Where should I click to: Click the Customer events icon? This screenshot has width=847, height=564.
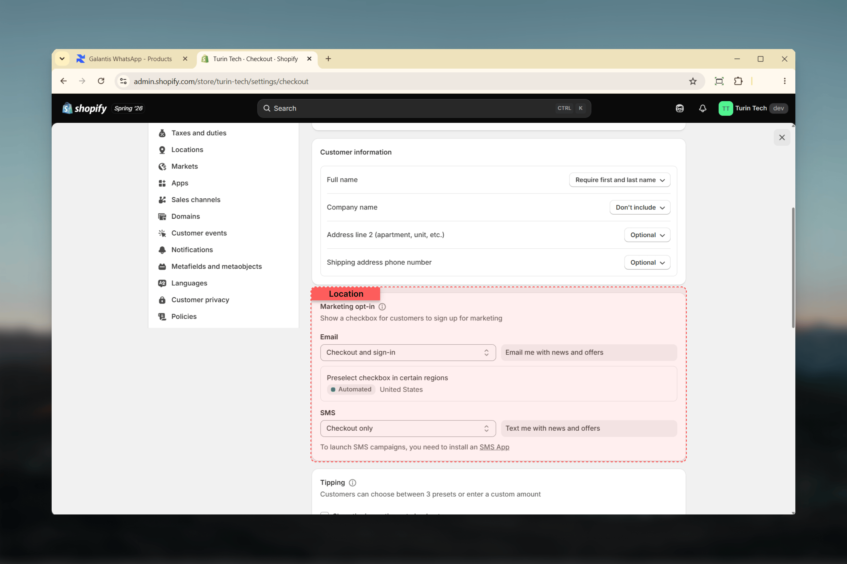[162, 233]
